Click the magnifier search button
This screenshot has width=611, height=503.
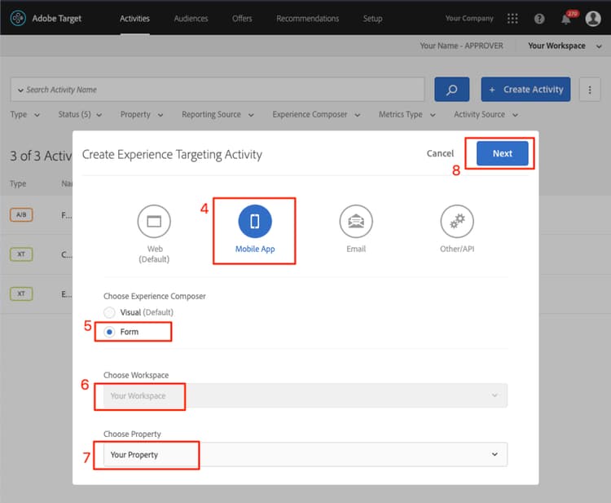point(452,90)
